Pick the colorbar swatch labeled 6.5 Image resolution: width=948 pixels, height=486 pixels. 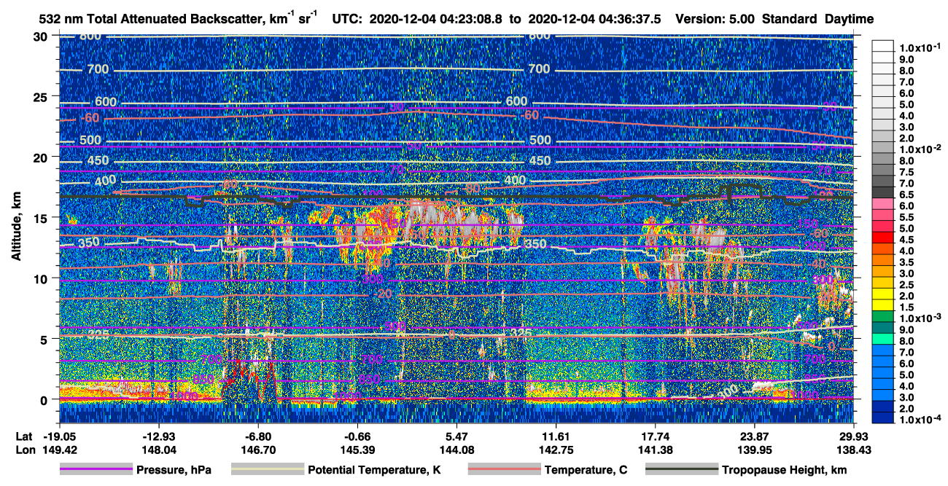click(x=882, y=192)
